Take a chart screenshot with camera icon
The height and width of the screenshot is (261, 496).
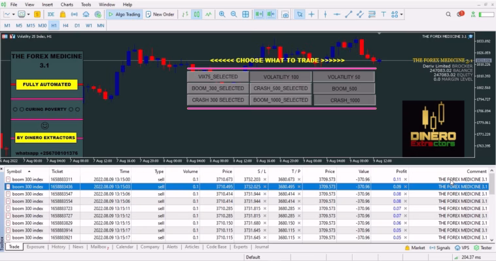pyautogui.click(x=285, y=14)
